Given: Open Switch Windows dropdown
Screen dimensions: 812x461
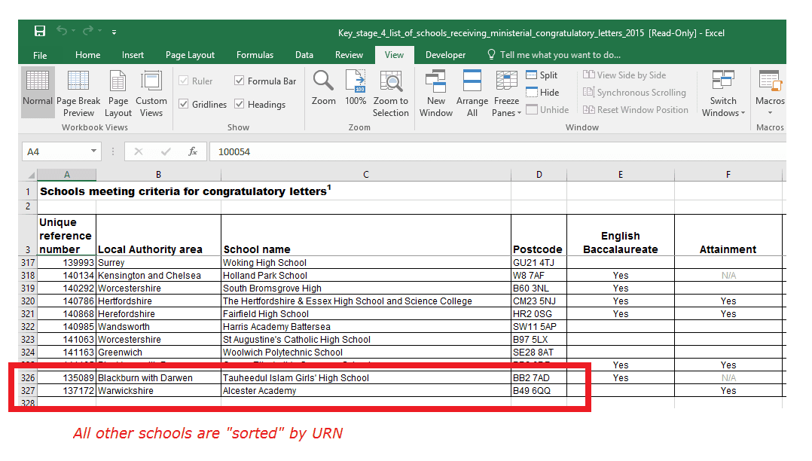Looking at the screenshot, I should pos(723,93).
